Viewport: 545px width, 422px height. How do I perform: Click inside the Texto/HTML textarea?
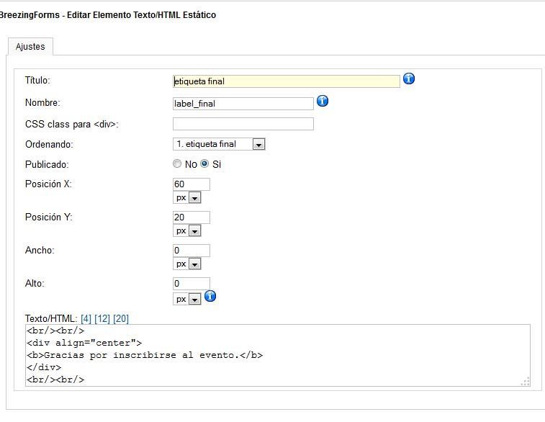[x=278, y=355]
